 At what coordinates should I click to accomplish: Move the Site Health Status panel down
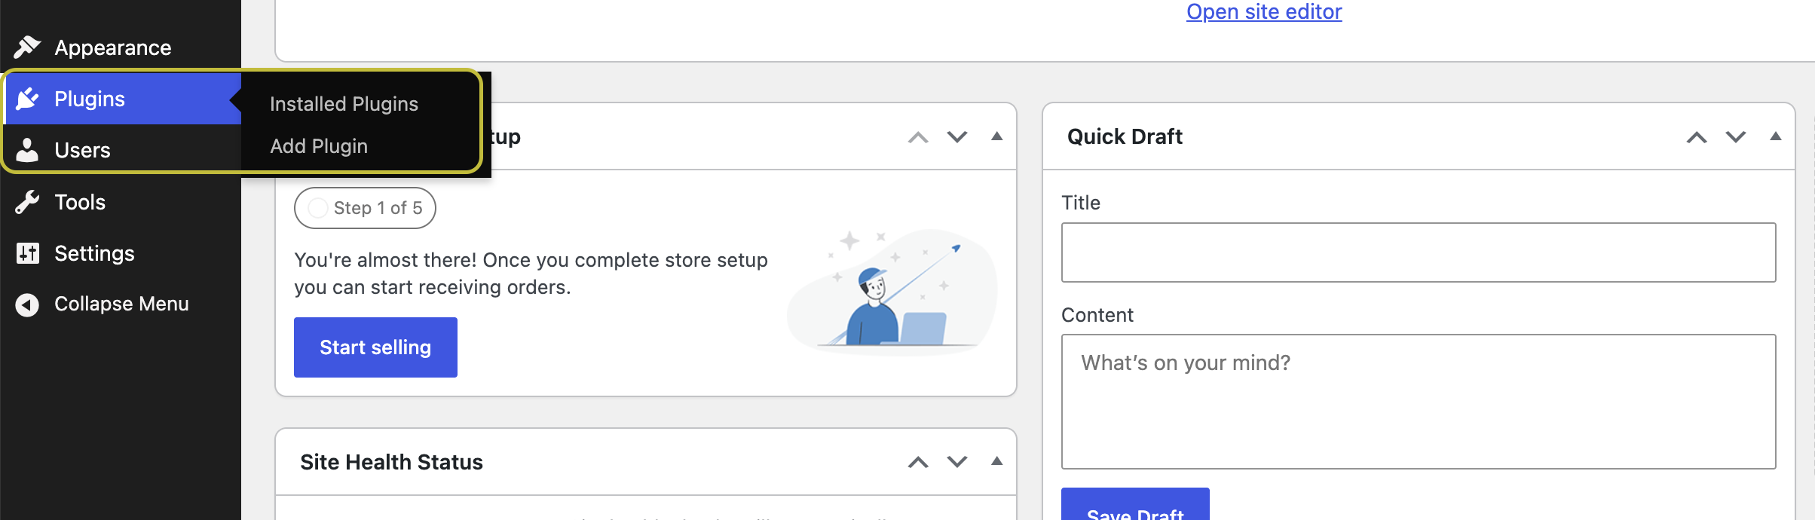[x=957, y=462]
